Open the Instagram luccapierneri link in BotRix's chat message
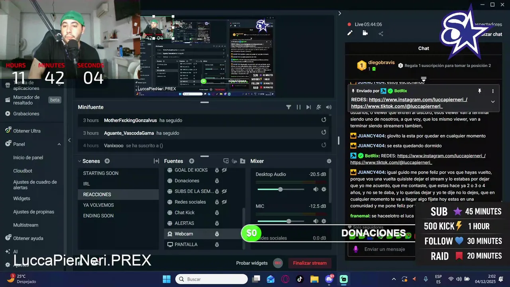510x287 pixels. (x=441, y=156)
